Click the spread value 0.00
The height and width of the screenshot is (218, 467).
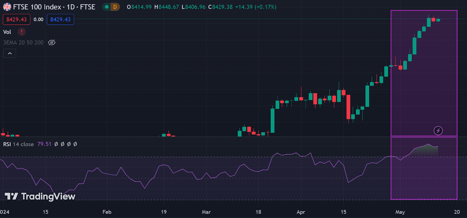[39, 19]
